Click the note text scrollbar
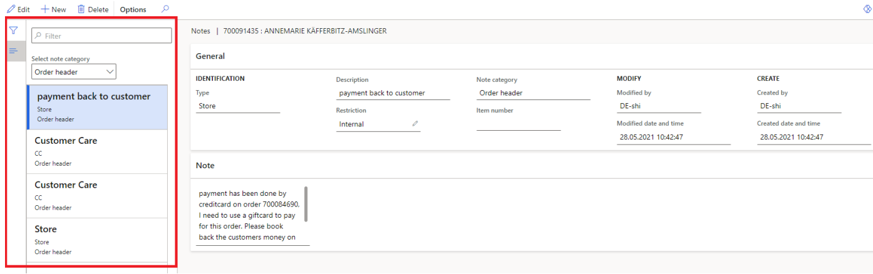The width and height of the screenshot is (873, 274). pos(306,203)
